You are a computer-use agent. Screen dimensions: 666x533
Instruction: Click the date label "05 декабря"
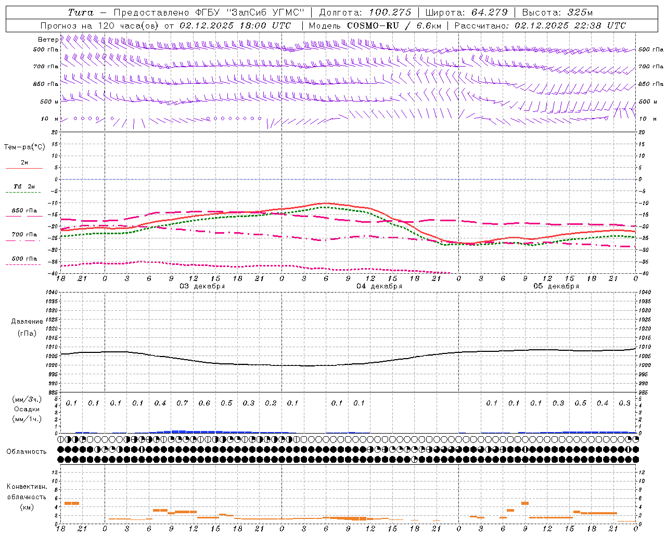pyautogui.click(x=556, y=286)
